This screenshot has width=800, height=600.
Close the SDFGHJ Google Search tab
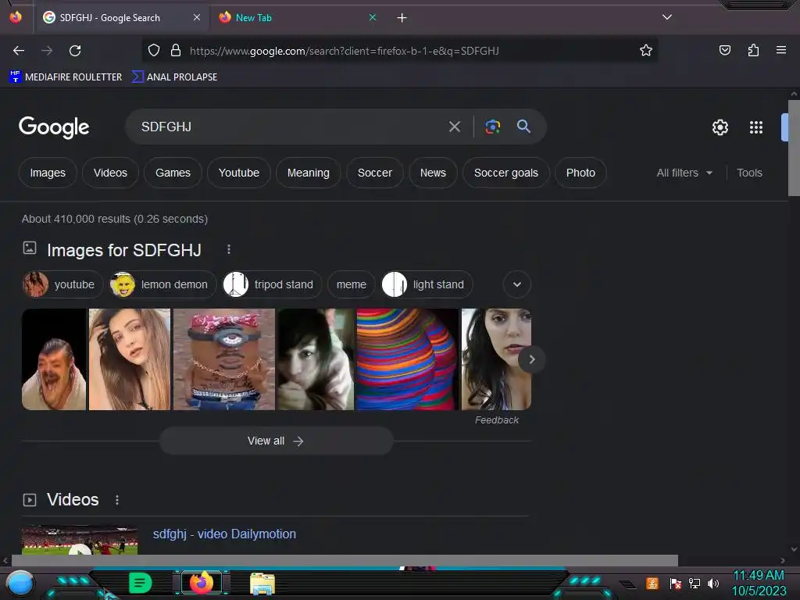click(197, 17)
